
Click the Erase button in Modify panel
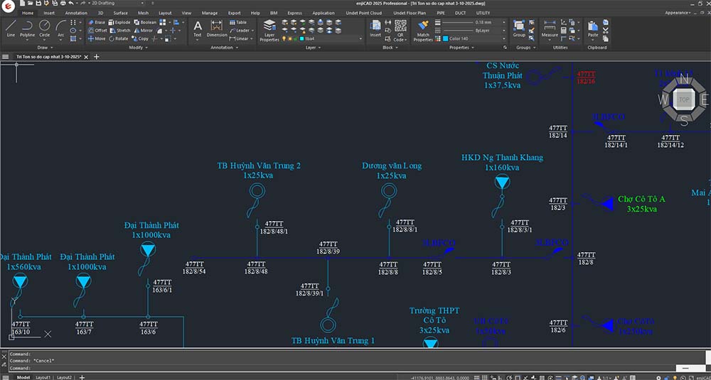click(x=96, y=22)
